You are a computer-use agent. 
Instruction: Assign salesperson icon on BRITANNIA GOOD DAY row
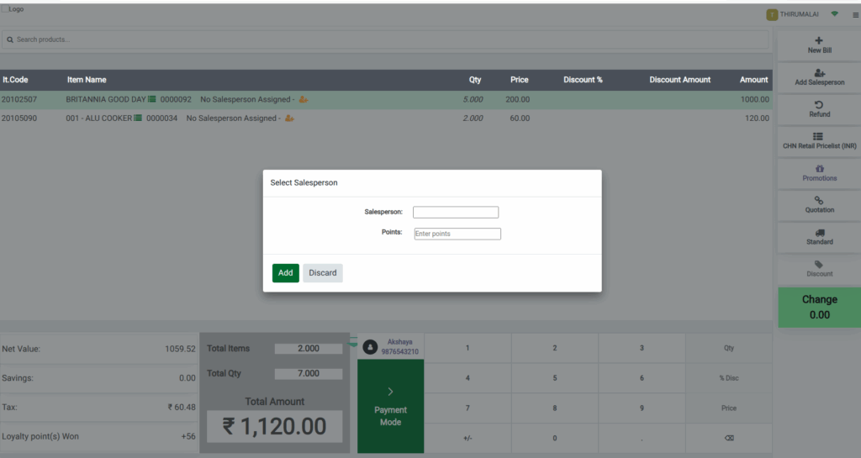click(x=303, y=99)
